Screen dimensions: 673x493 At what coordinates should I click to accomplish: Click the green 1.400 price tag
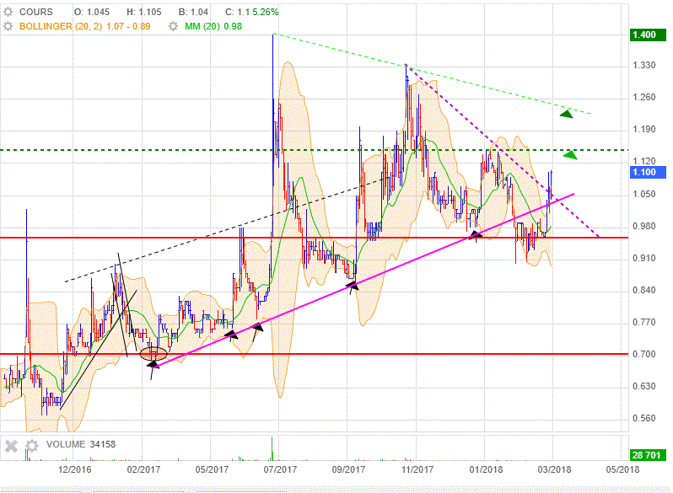point(647,35)
